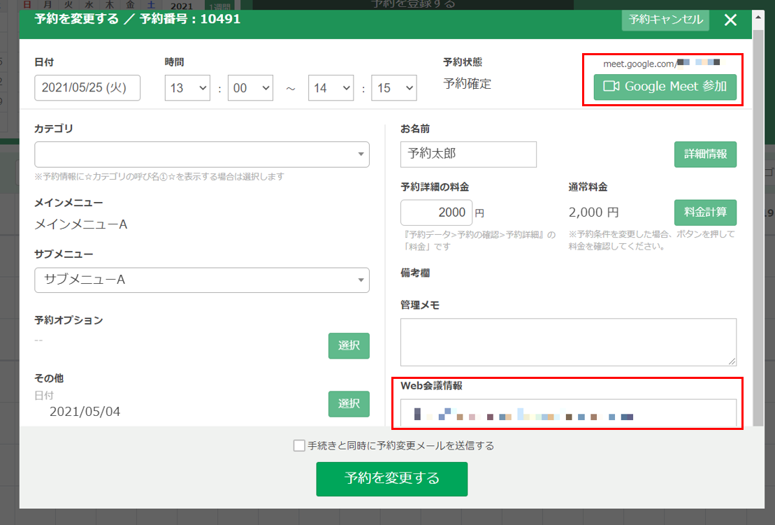The width and height of the screenshot is (775, 525).
Task: Click the 予約確定 status text
Action: [x=467, y=84]
